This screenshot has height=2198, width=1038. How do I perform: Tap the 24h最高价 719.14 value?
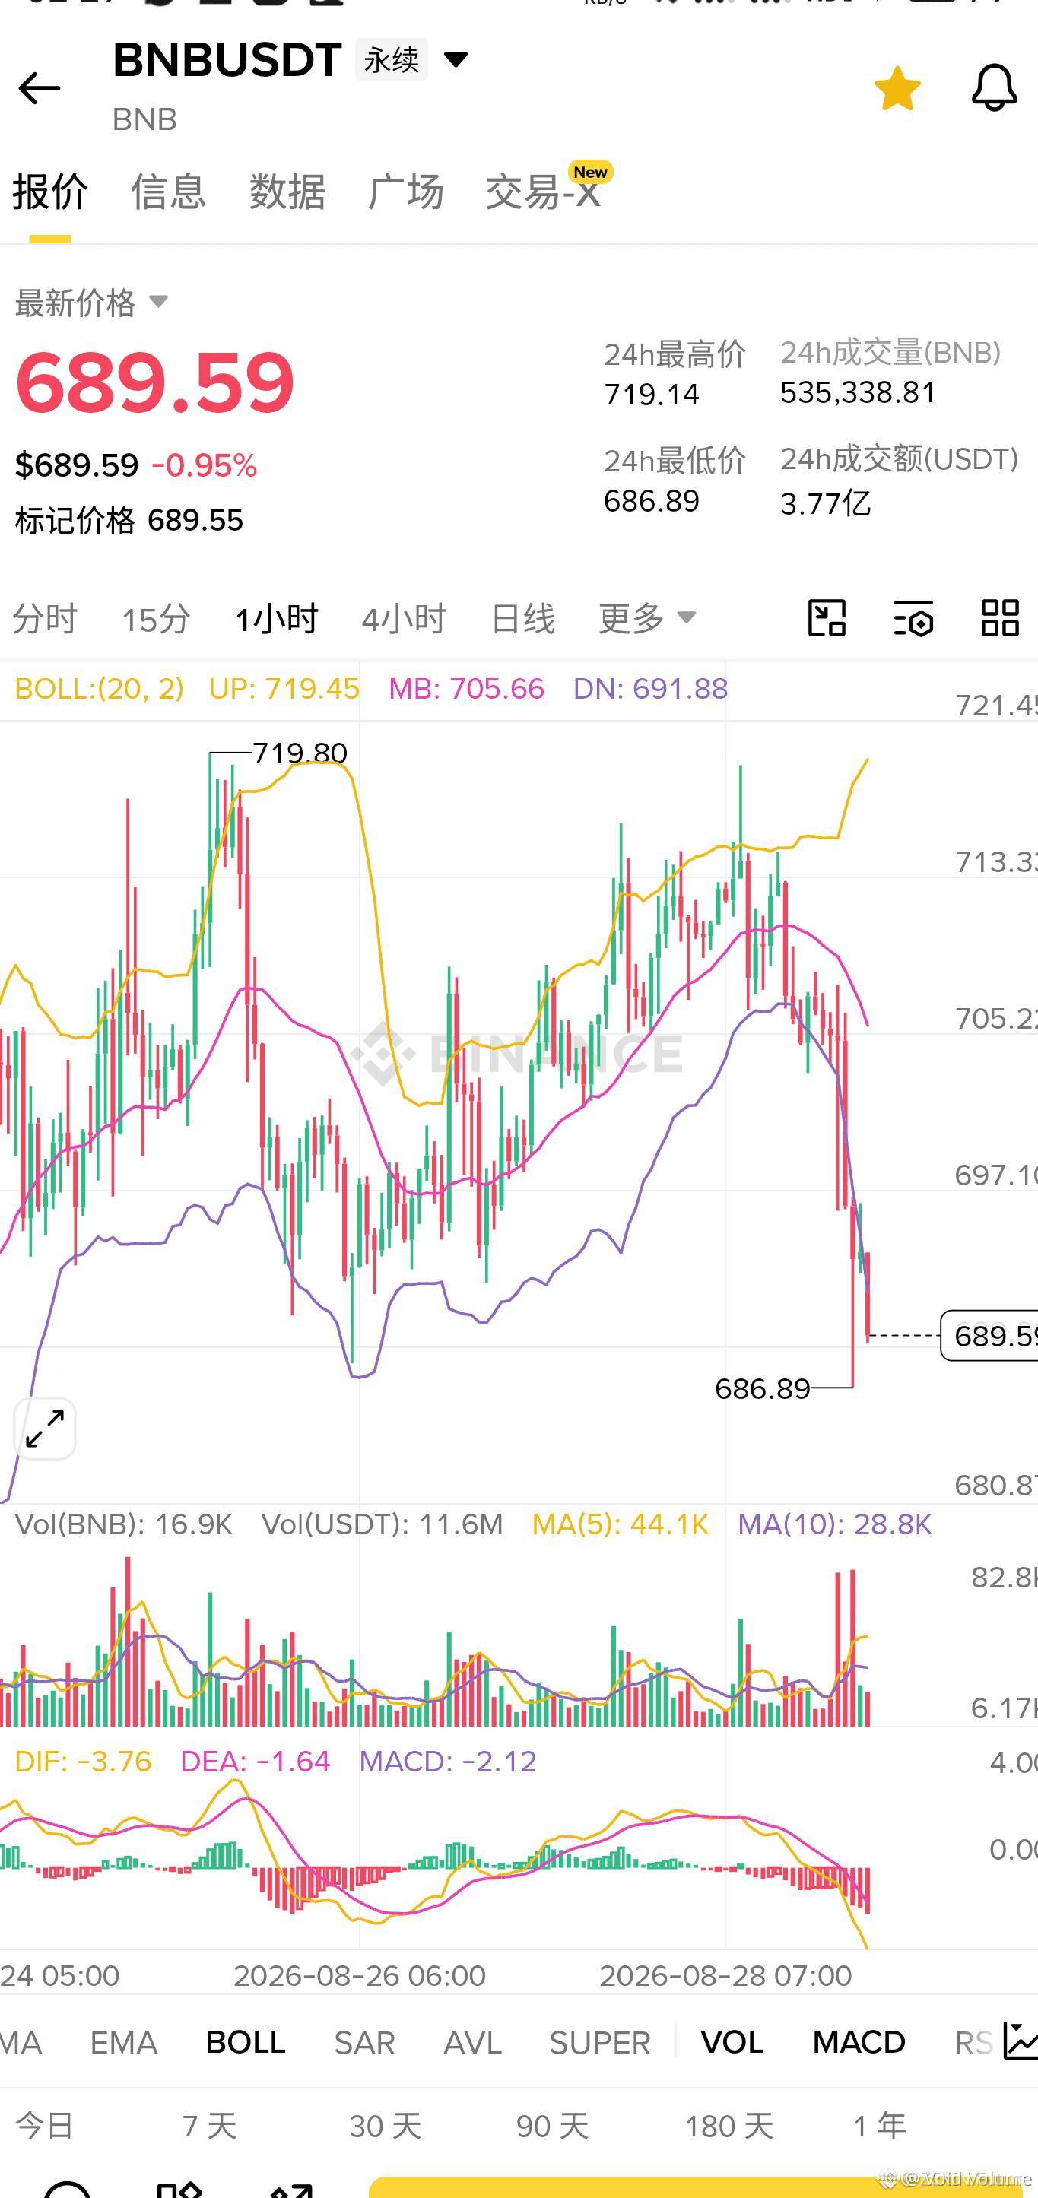(651, 395)
